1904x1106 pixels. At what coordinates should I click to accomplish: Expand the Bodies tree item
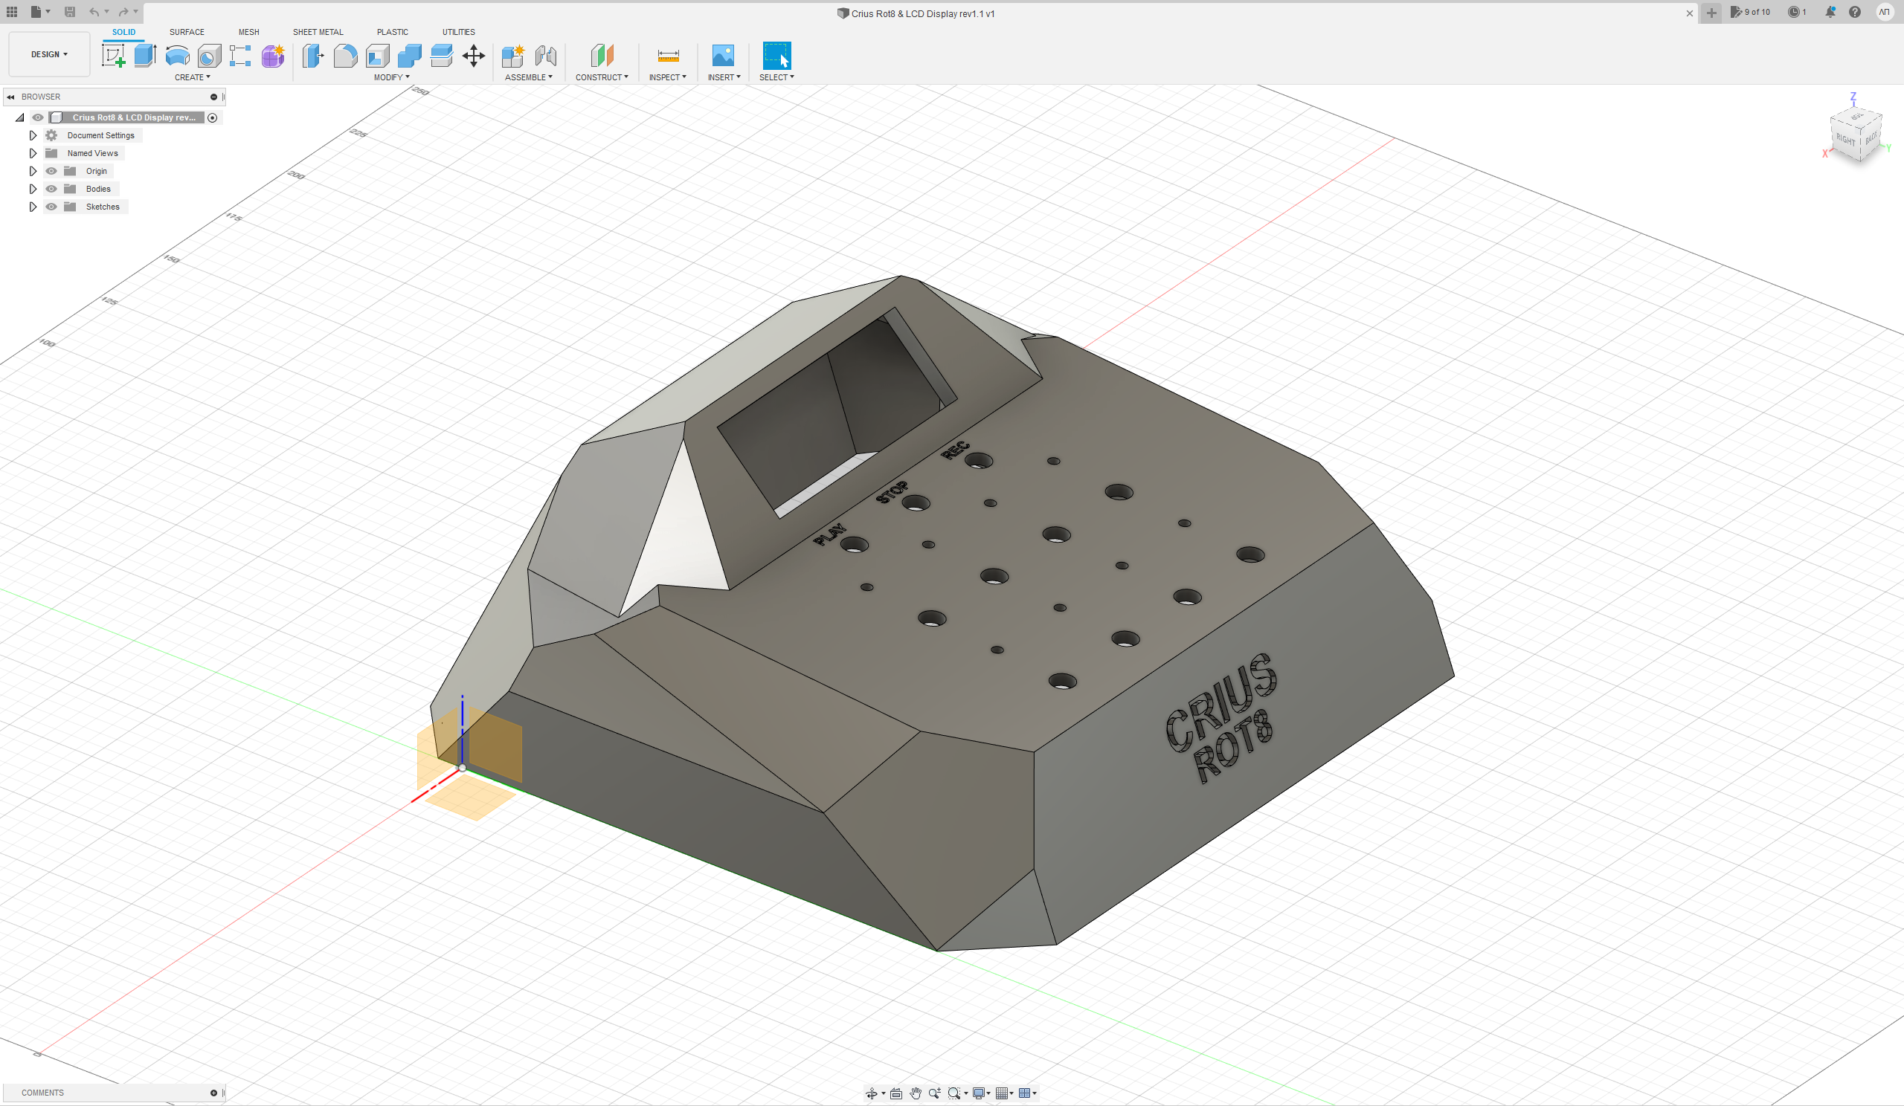tap(33, 188)
